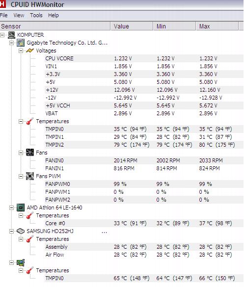
Task: Click the Value column header
Action: pos(132,26)
